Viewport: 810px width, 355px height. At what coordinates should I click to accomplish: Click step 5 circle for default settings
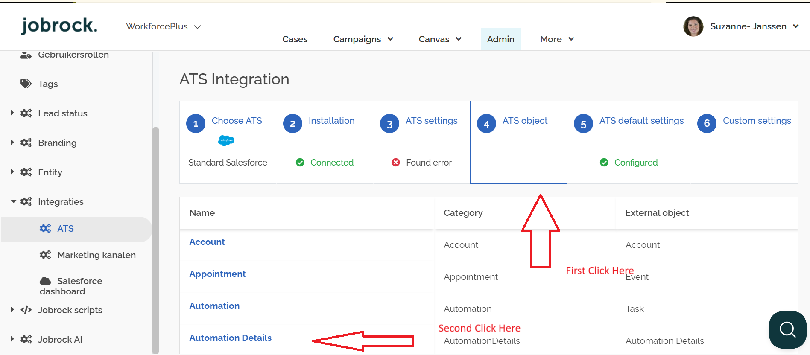coord(584,124)
